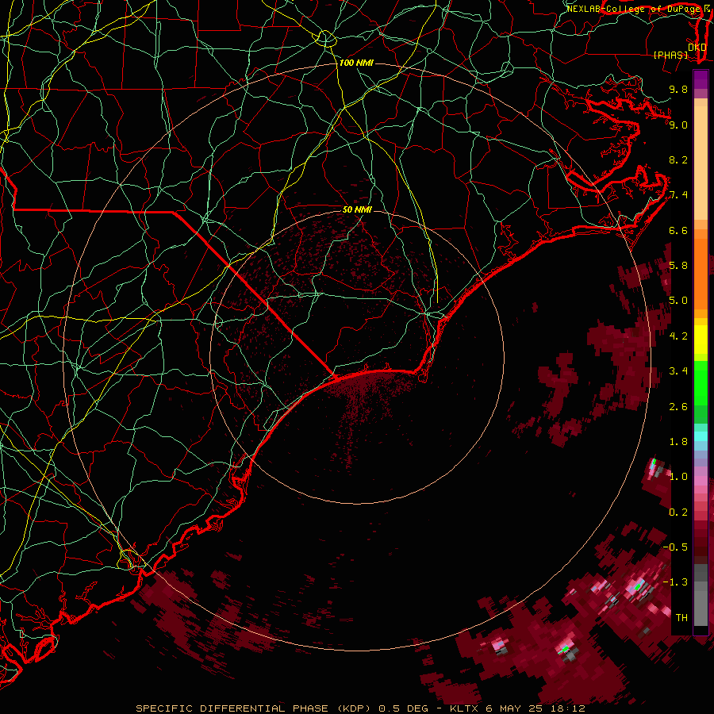Click the [PHAS] unit label
This screenshot has height=714, width=714.
(670, 56)
